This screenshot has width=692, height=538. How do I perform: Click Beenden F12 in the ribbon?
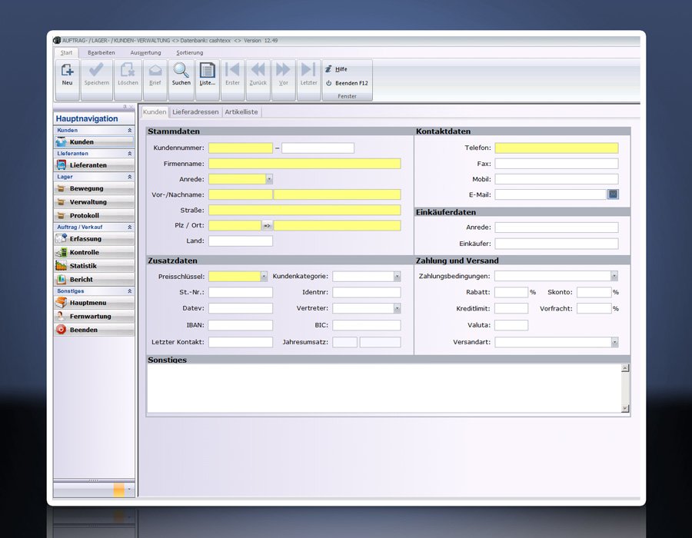[351, 83]
